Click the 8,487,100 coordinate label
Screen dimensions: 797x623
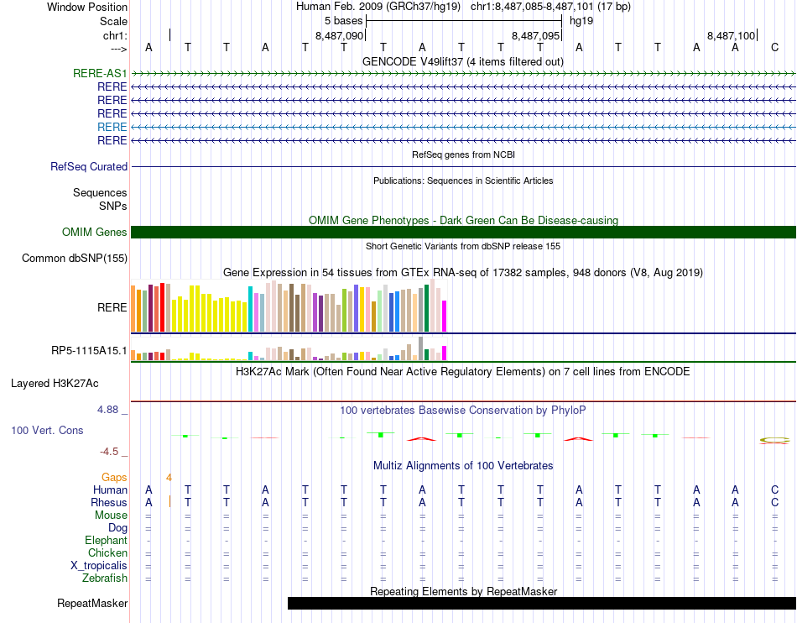[731, 35]
